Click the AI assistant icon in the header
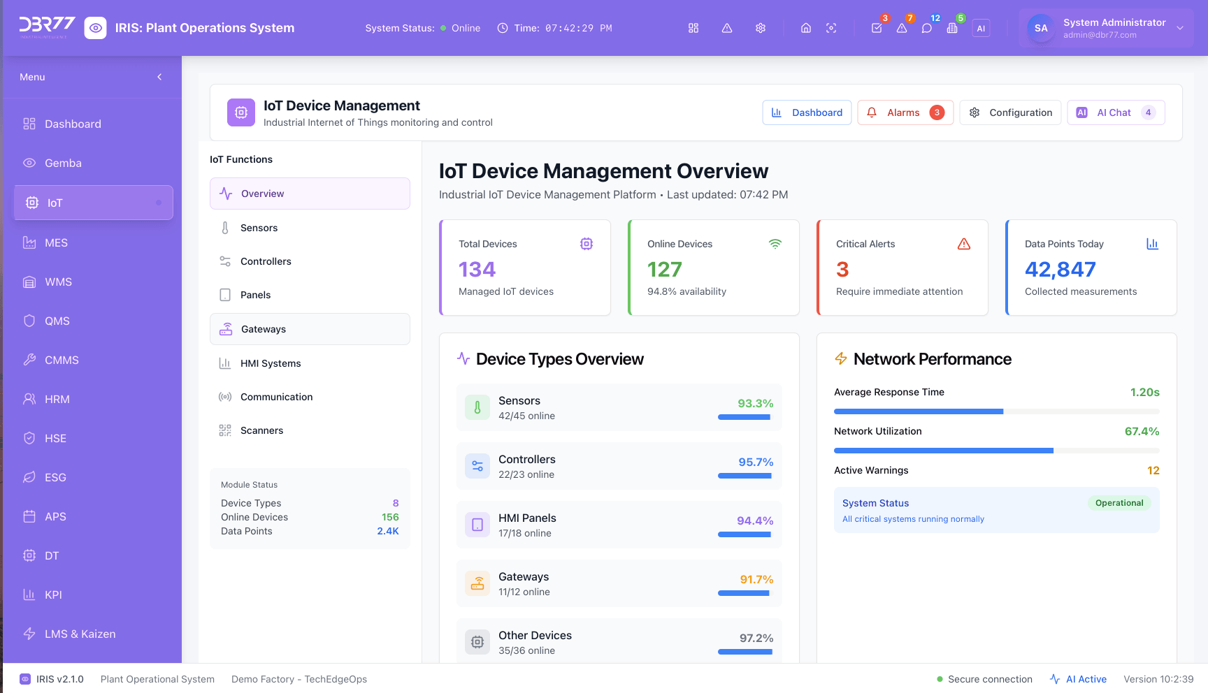Viewport: 1208px width, 693px height. click(981, 28)
